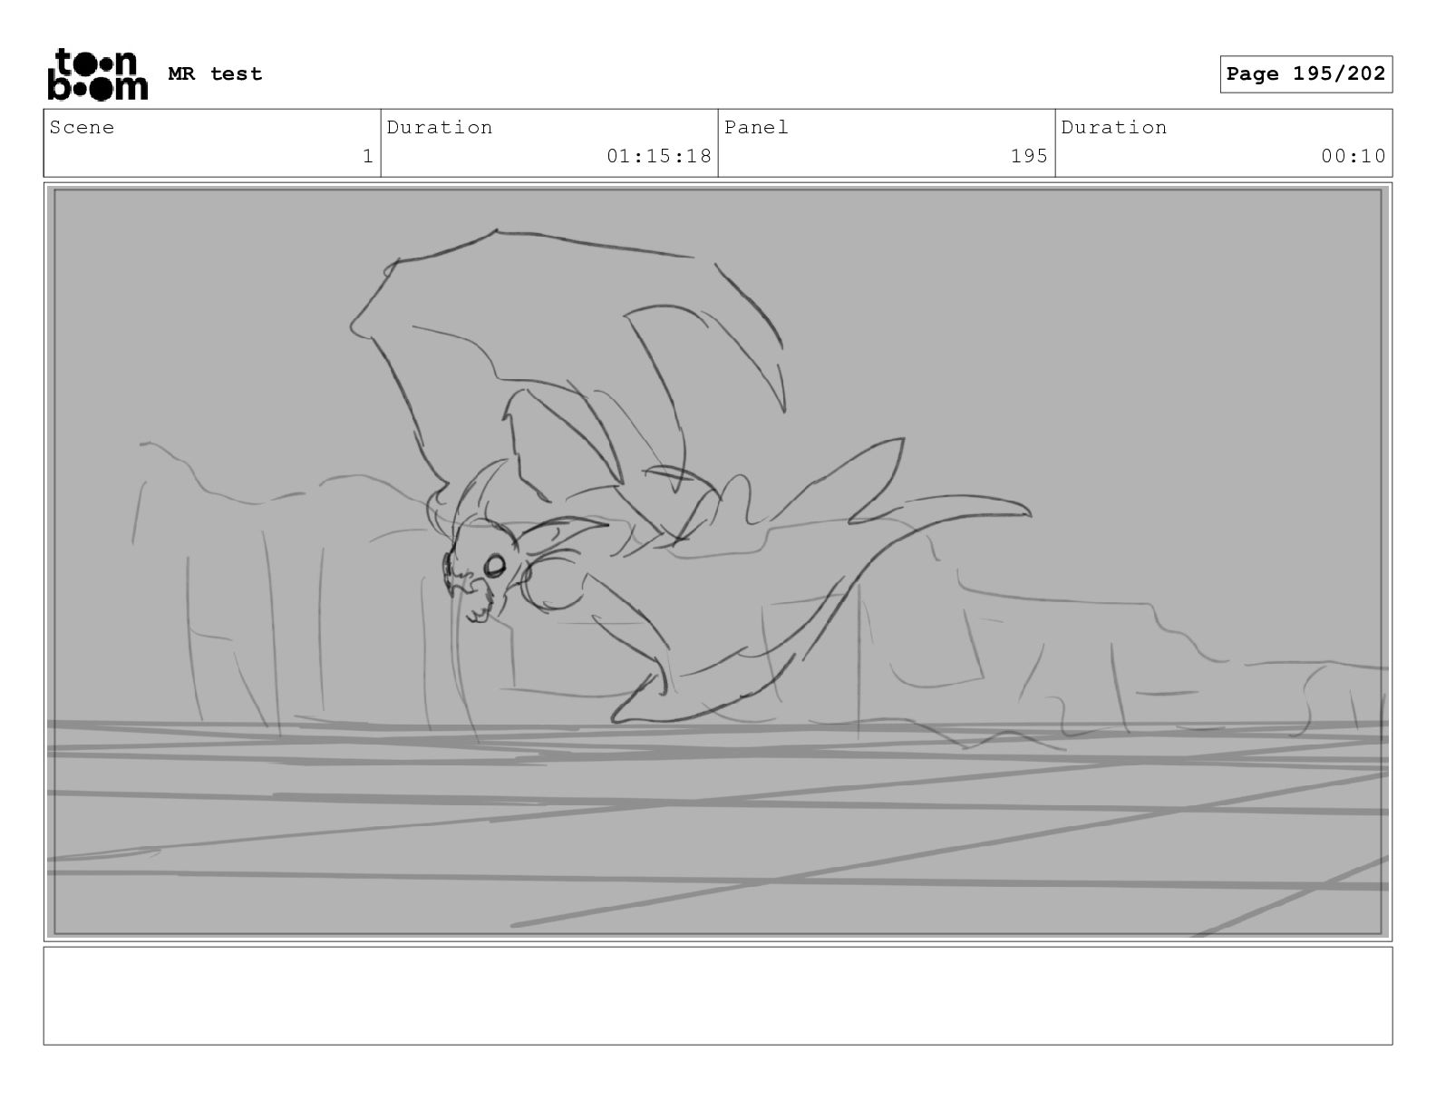Click the Toon Boom logo

(97, 74)
